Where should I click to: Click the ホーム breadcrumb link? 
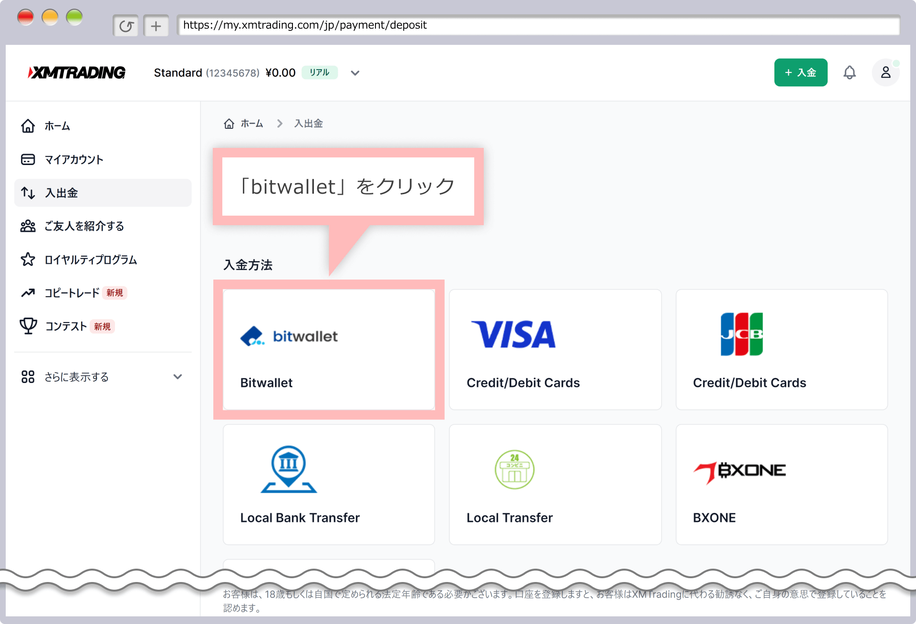pos(252,124)
